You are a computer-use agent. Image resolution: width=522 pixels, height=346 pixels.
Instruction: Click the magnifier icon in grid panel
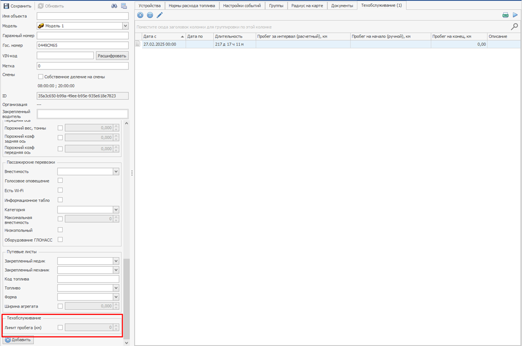[514, 26]
